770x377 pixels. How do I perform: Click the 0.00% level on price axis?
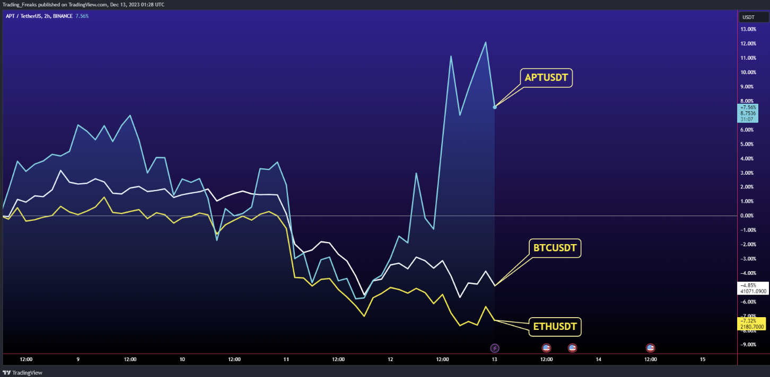(x=748, y=216)
